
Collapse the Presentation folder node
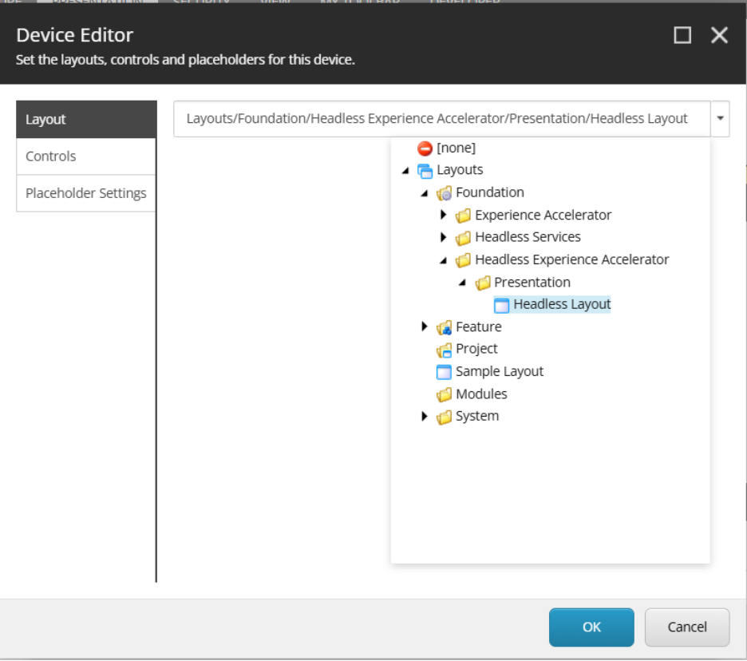coord(463,283)
